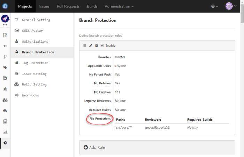Click the pencil icon to edit the rule
Viewport: 244px width, 157px height.
pyautogui.click(x=91, y=46)
